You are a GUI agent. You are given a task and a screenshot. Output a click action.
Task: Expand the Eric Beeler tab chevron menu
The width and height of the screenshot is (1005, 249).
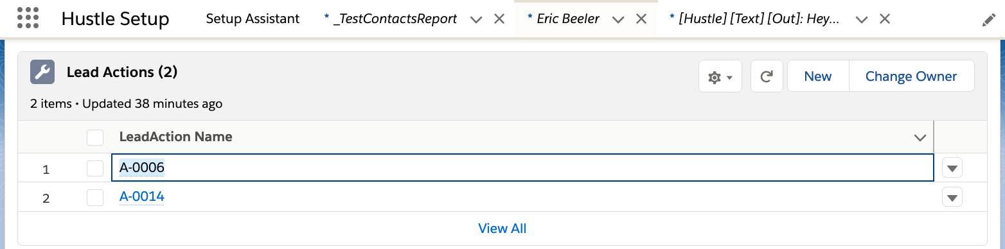pyautogui.click(x=618, y=19)
